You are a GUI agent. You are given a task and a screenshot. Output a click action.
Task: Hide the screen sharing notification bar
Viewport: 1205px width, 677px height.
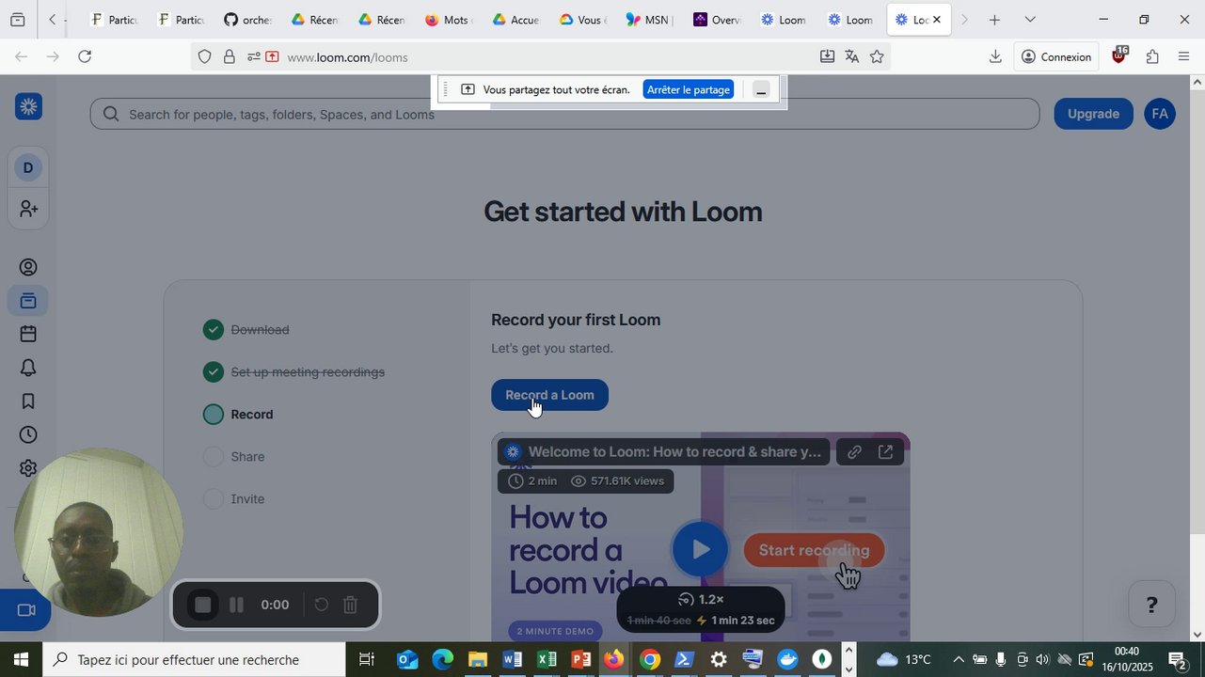762,90
